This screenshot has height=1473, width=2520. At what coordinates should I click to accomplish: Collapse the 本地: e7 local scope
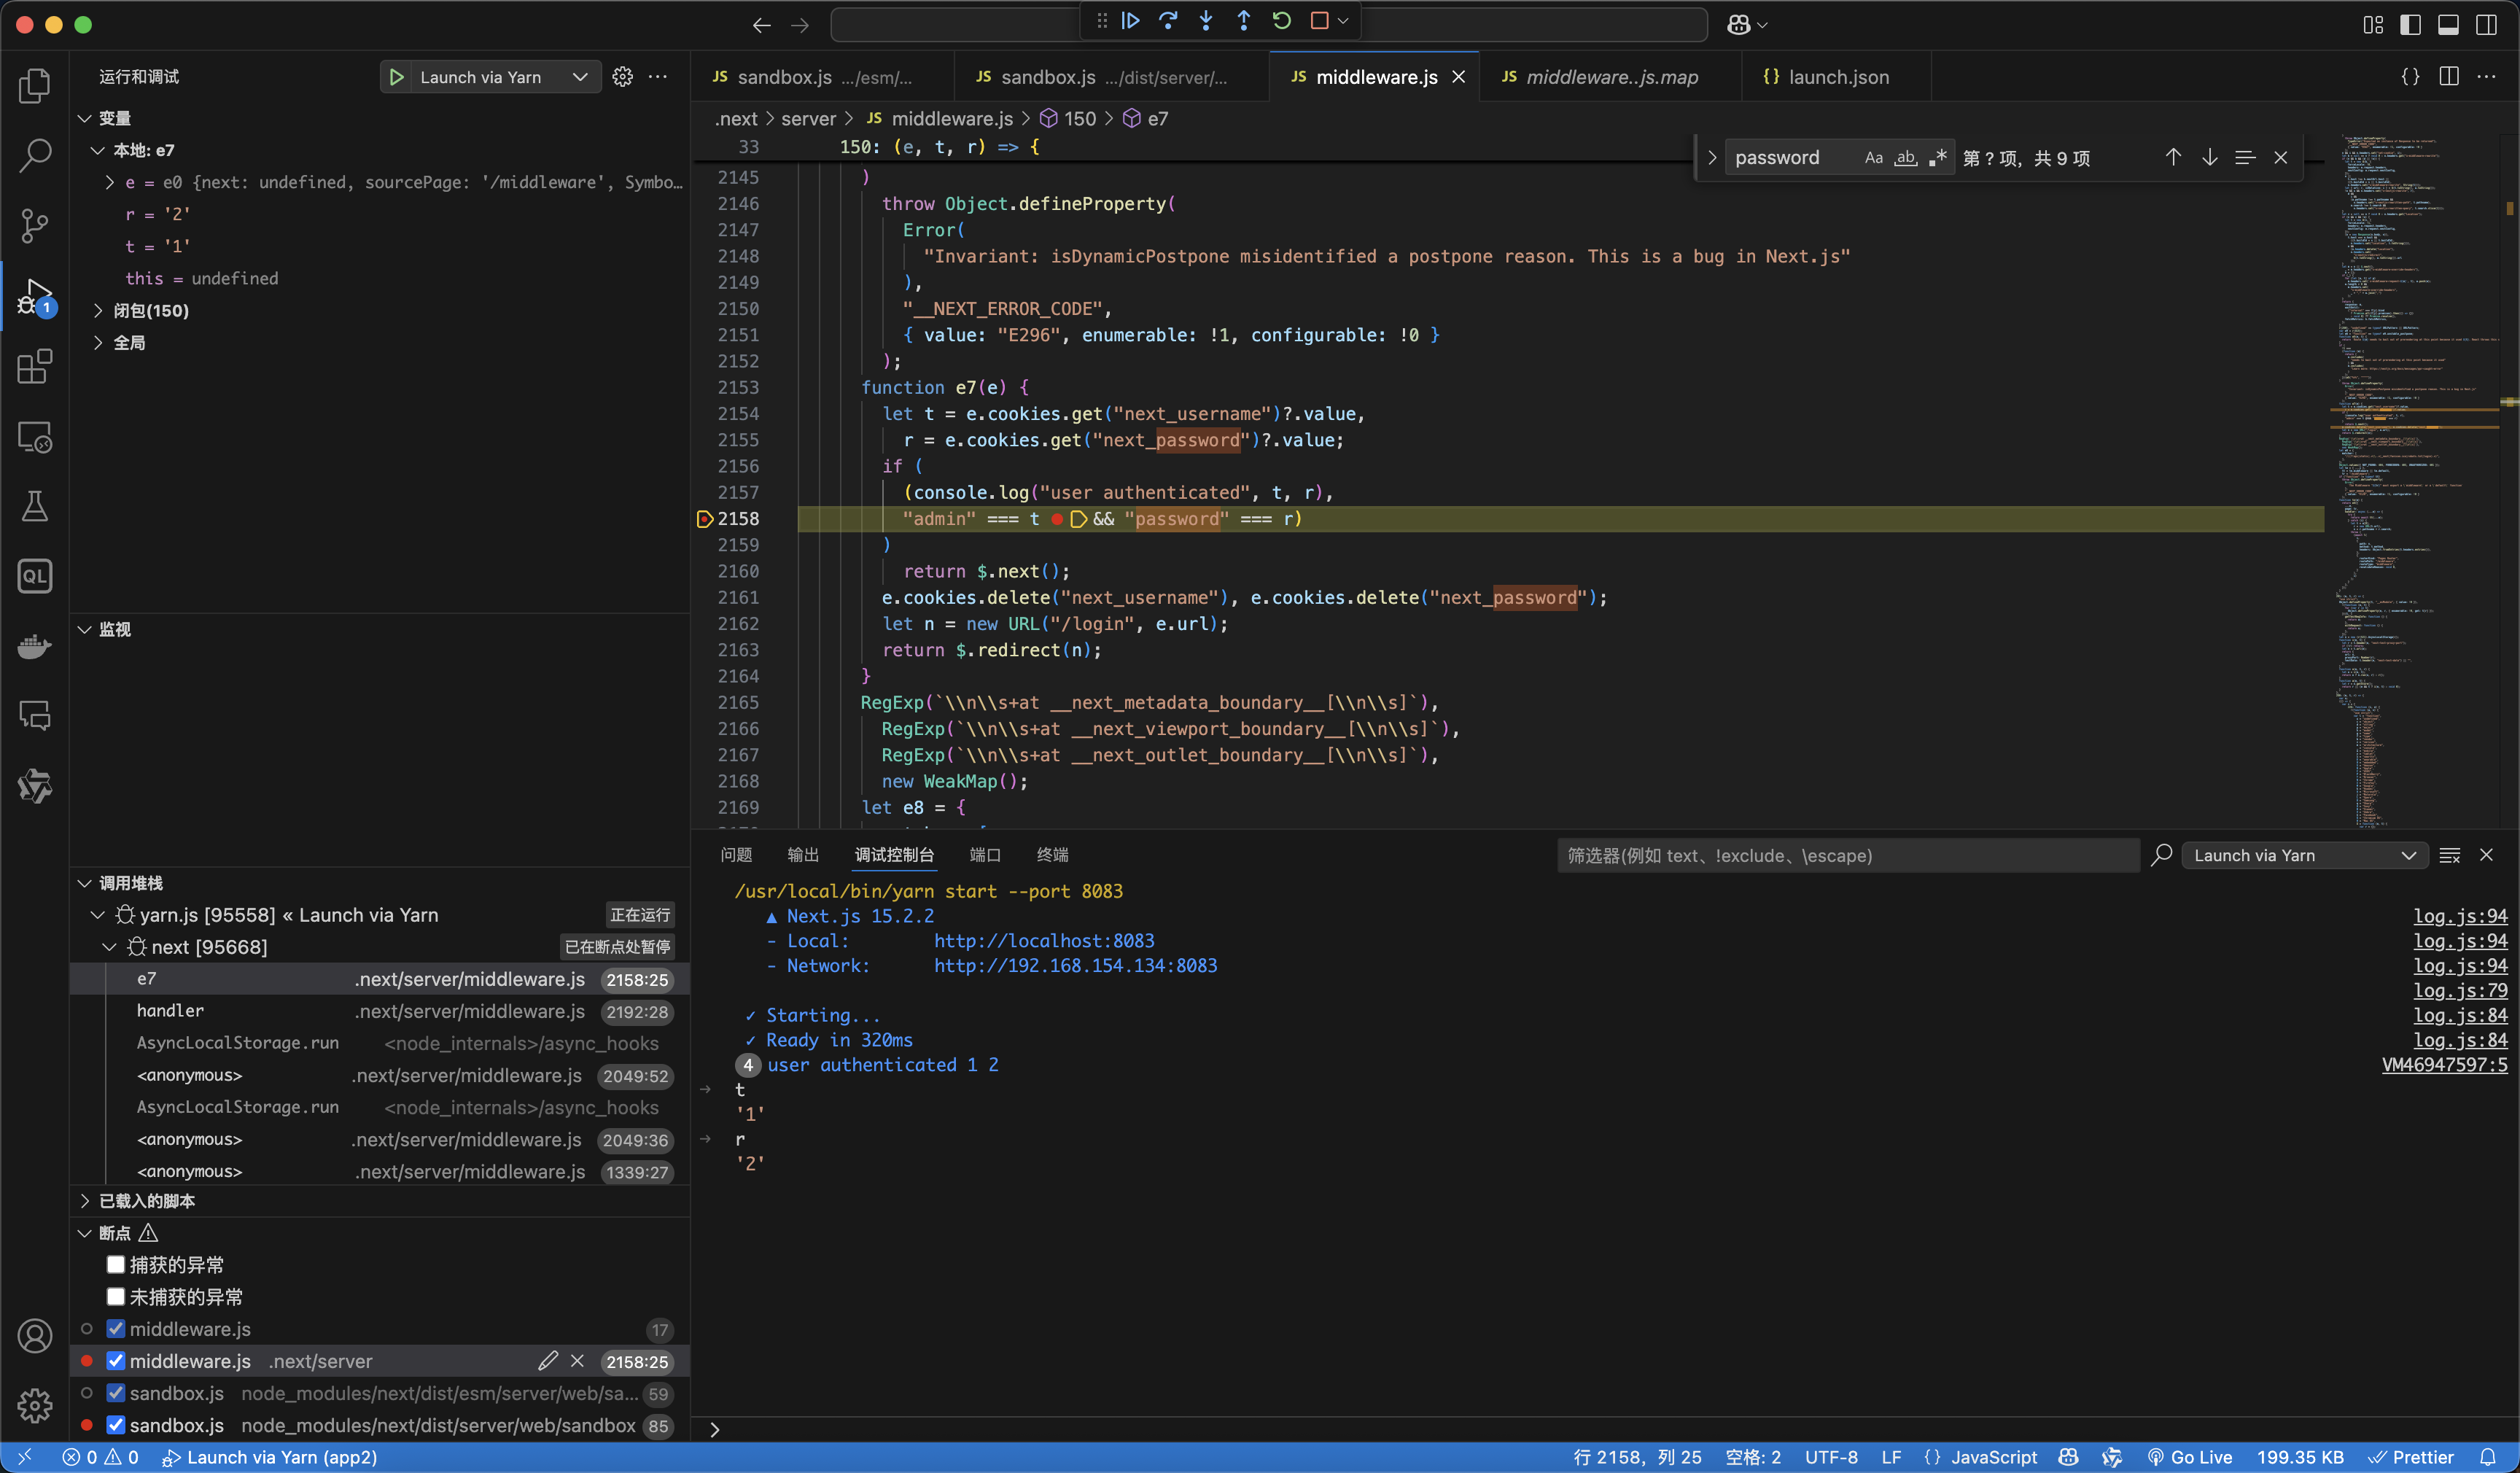tap(97, 150)
